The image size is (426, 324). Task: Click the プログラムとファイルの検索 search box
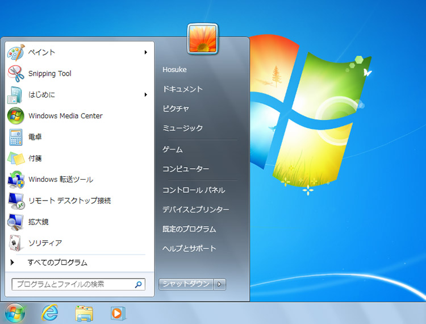73,284
